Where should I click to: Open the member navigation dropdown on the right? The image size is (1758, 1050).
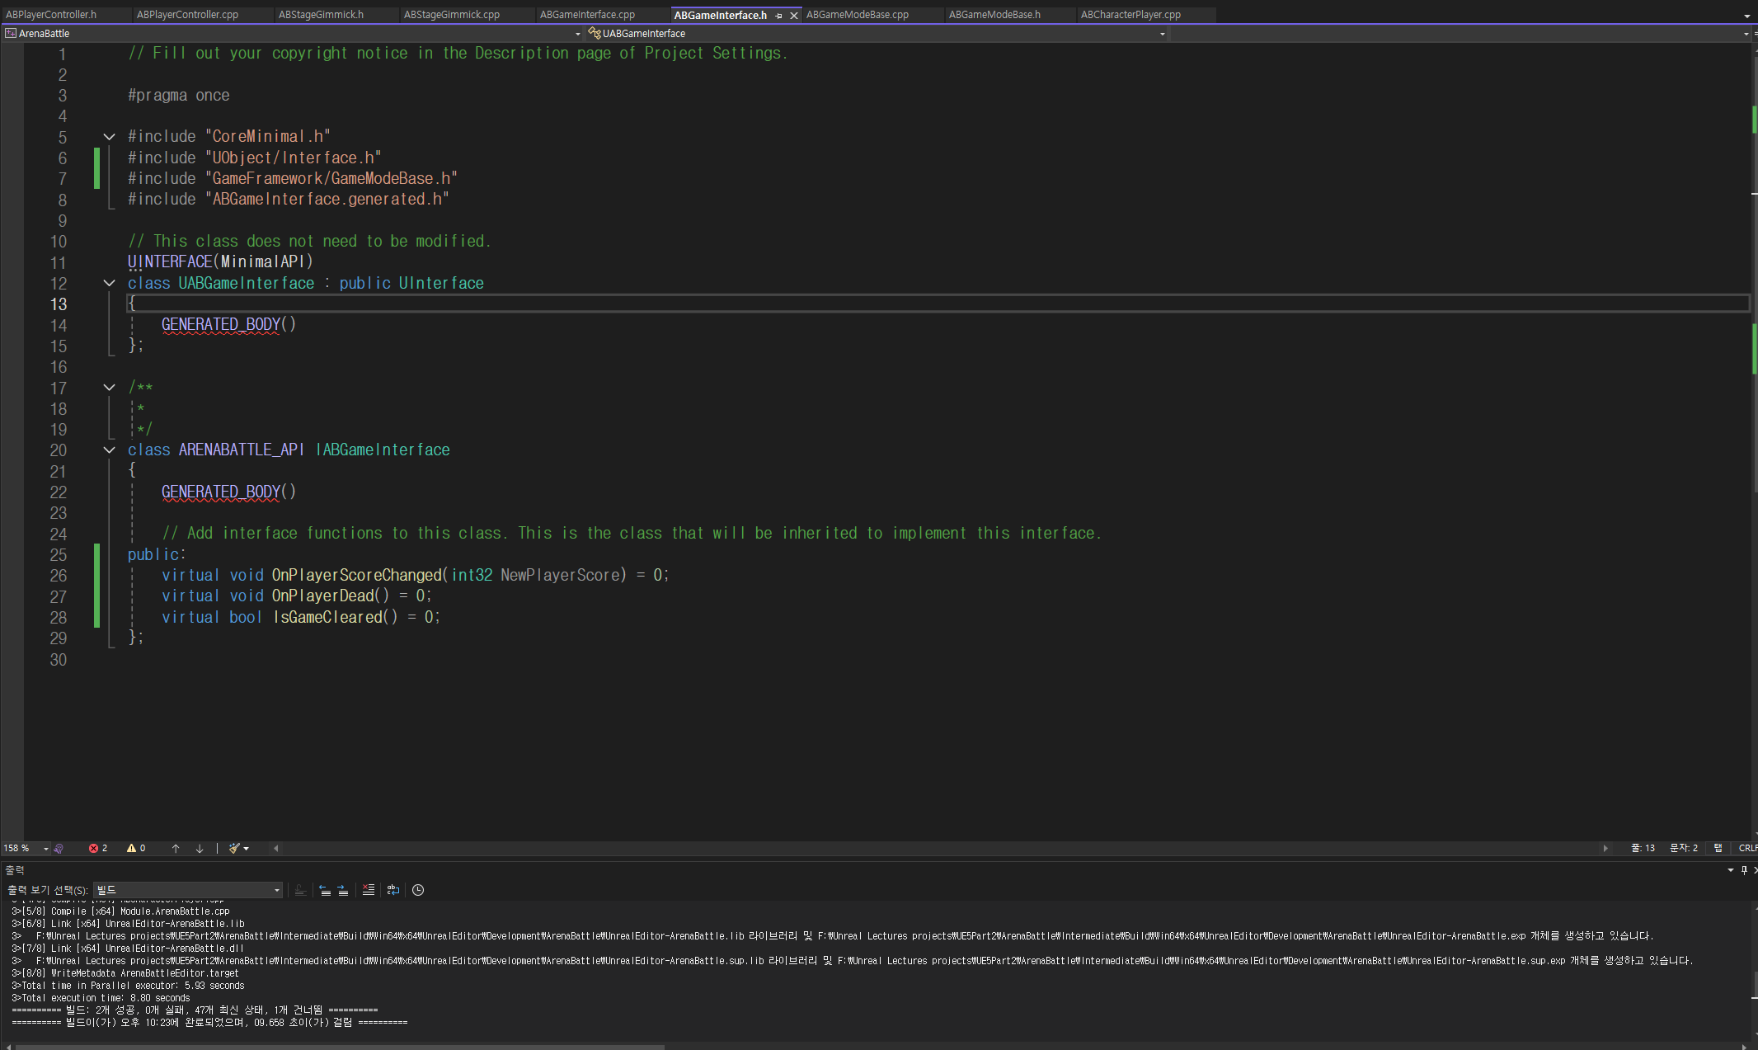pos(1460,34)
